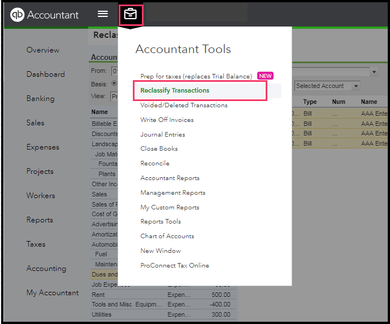This screenshot has height=324, width=390.
Task: Open Reports Tools
Action: 161,221
